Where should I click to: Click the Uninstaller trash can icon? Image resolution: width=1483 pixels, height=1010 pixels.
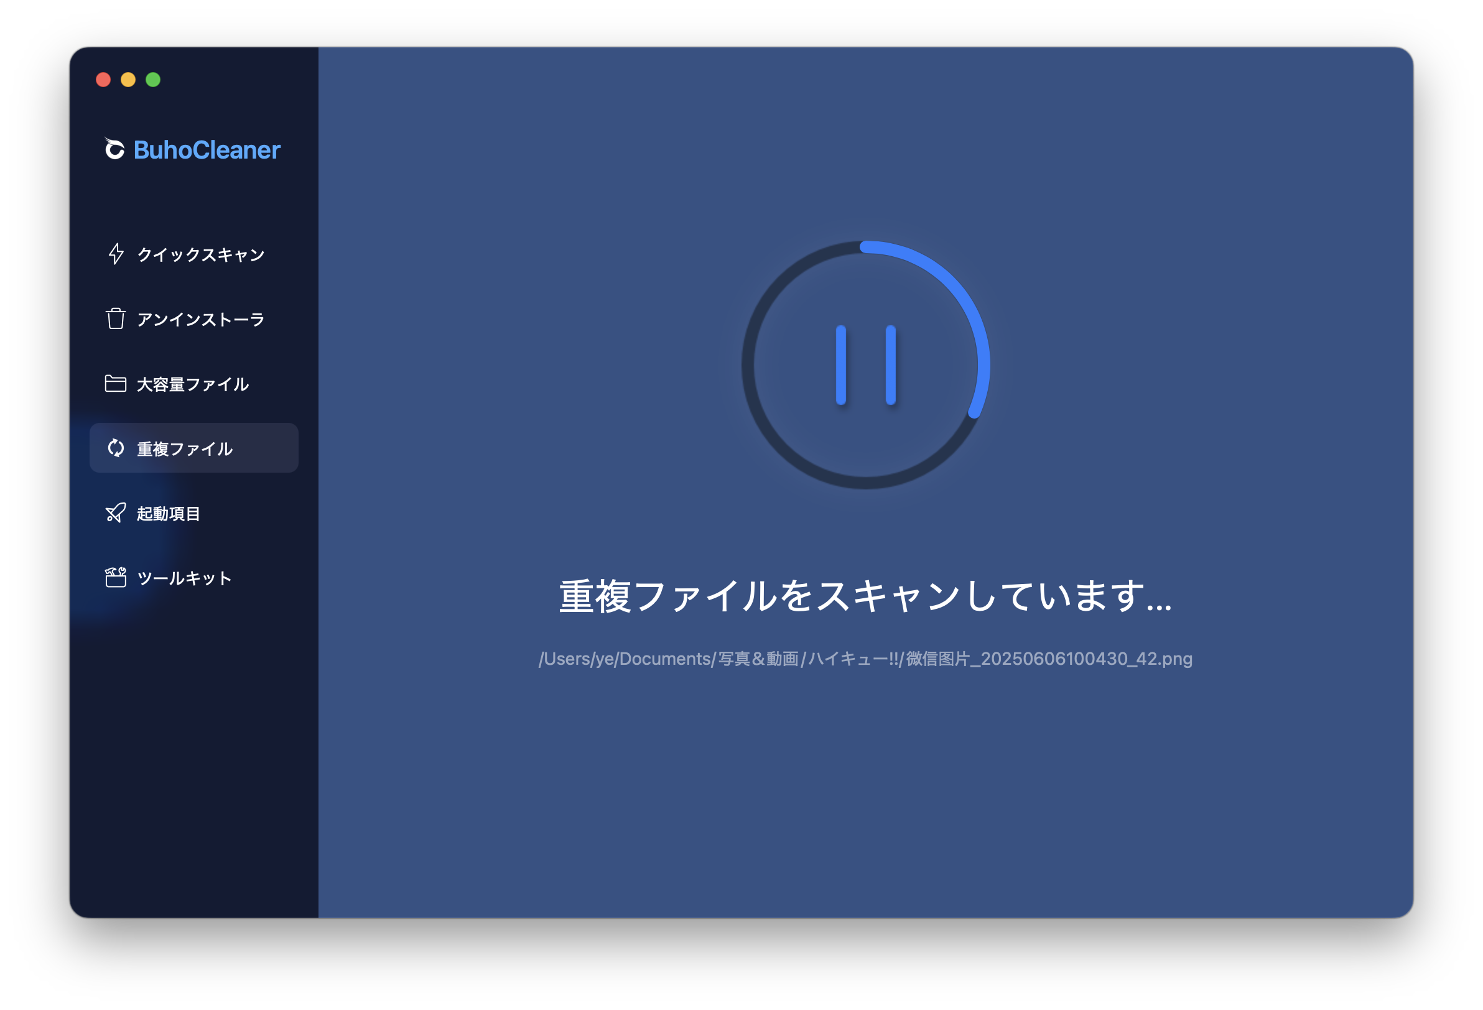pyautogui.click(x=116, y=318)
